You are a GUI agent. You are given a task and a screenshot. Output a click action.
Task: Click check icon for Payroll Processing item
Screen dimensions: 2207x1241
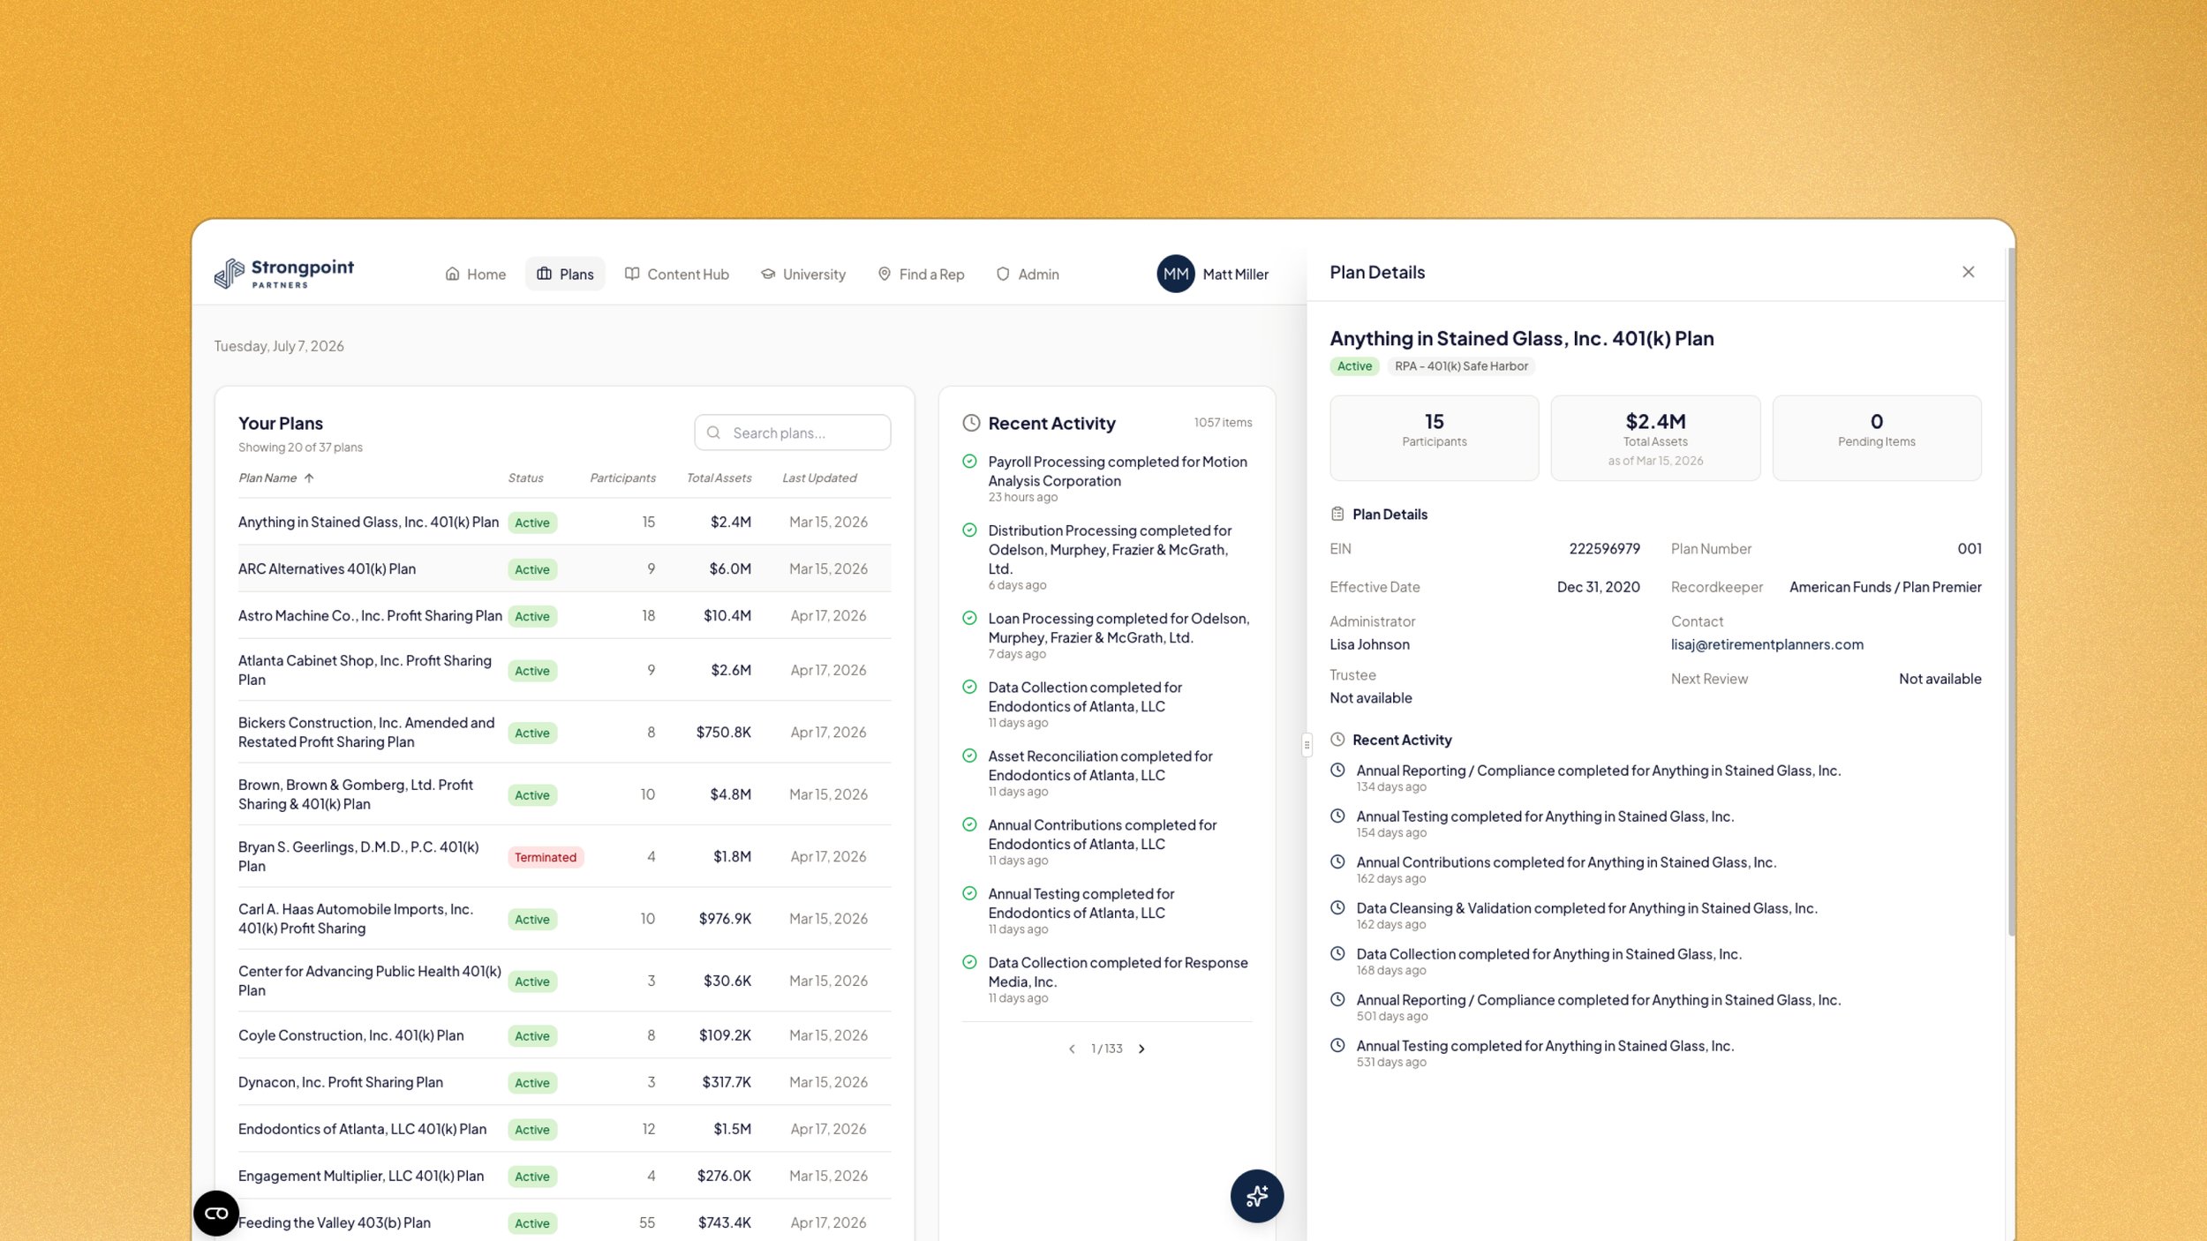(969, 461)
